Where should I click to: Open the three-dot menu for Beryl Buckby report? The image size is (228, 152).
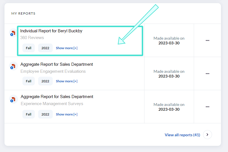208,40
